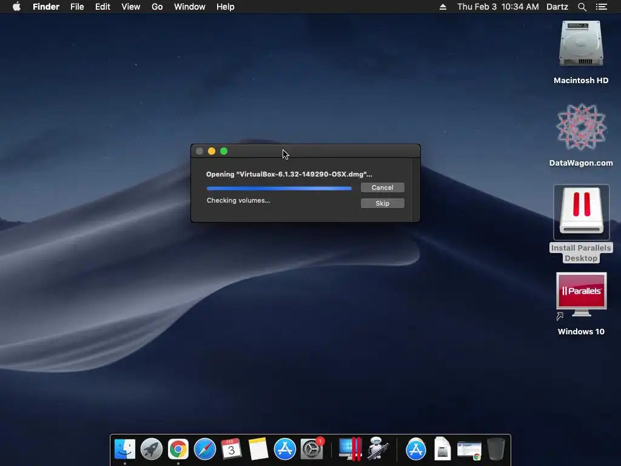Open Notification Center list icon
This screenshot has width=621, height=466.
[x=602, y=7]
